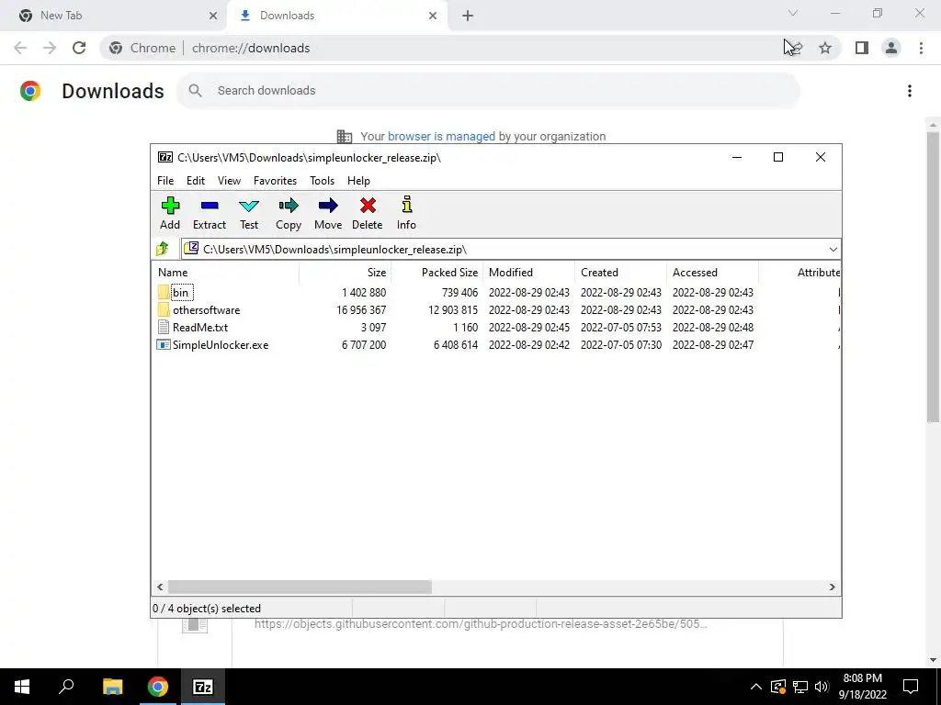Viewport: 941px width, 705px height.
Task: Click the 7-Zip horizontal scrollbar thumb
Action: point(300,587)
